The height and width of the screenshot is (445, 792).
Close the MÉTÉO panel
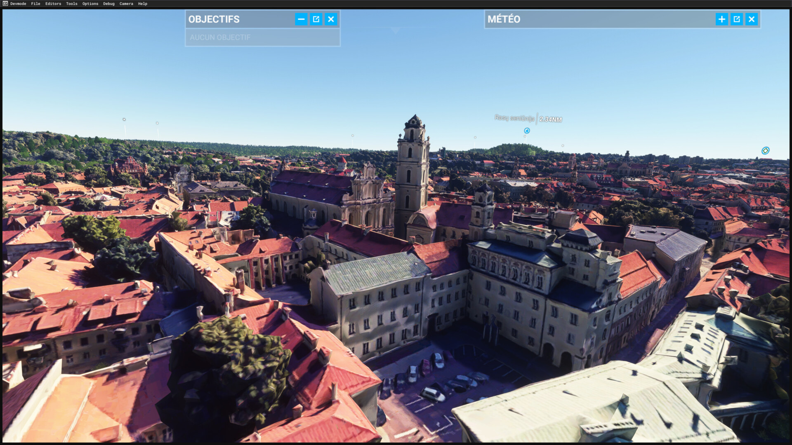coord(751,19)
